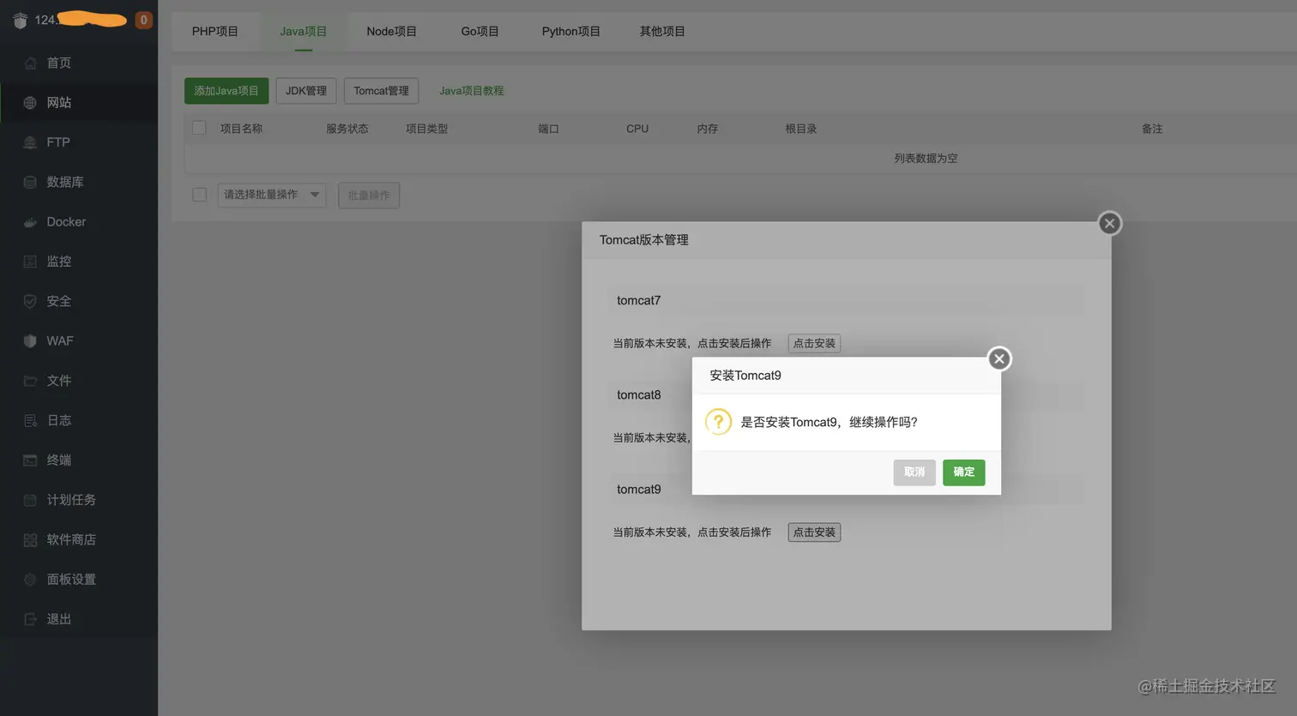The width and height of the screenshot is (1297, 716).
Task: Click 点击安装 to install tomcat7
Action: 813,343
